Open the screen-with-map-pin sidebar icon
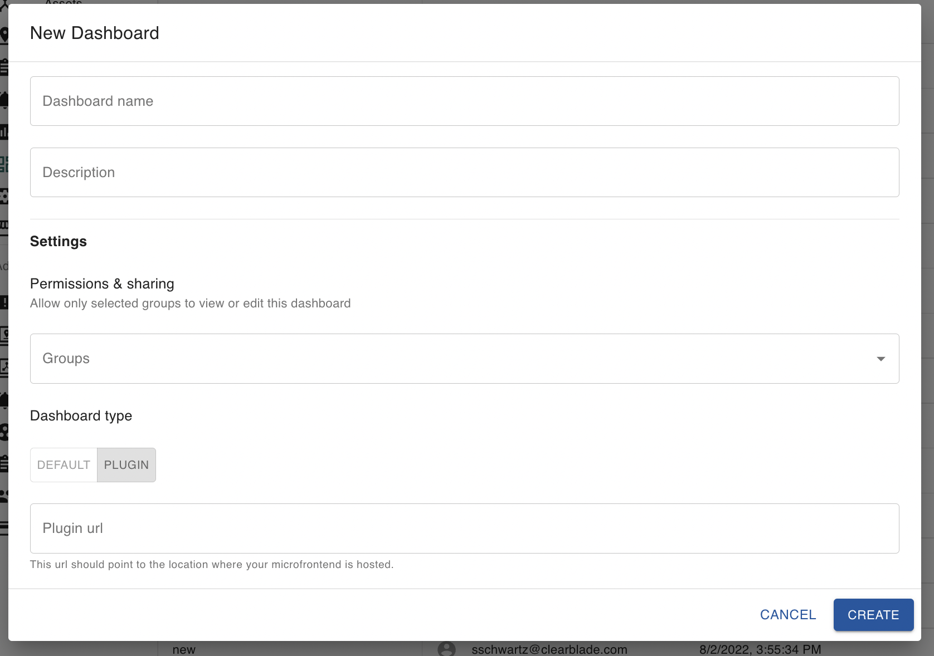 pyautogui.click(x=4, y=335)
